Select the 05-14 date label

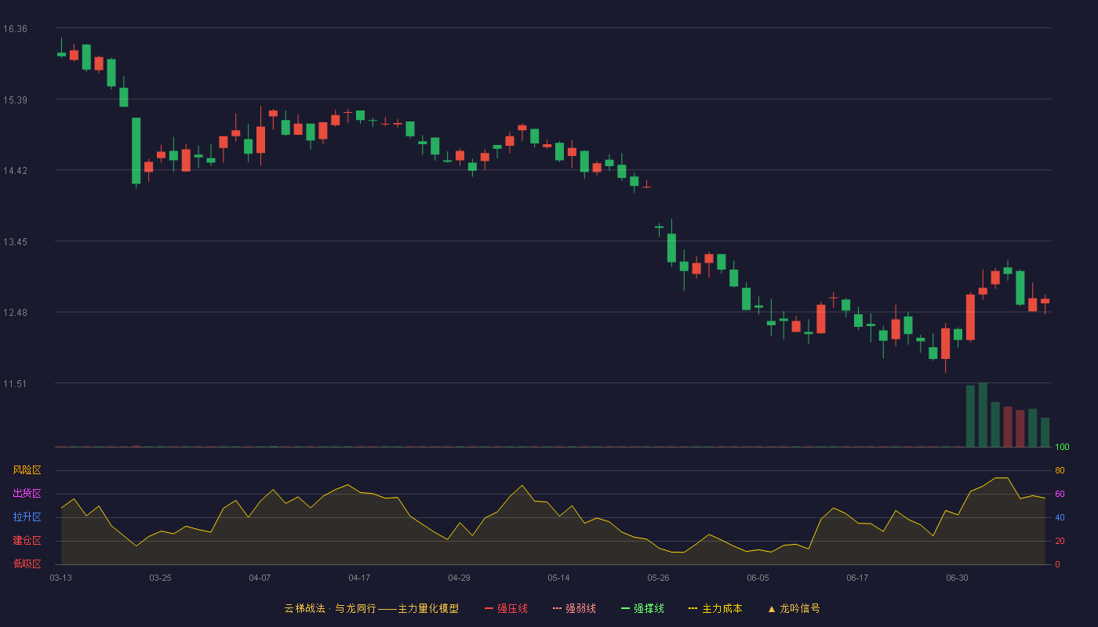point(558,578)
